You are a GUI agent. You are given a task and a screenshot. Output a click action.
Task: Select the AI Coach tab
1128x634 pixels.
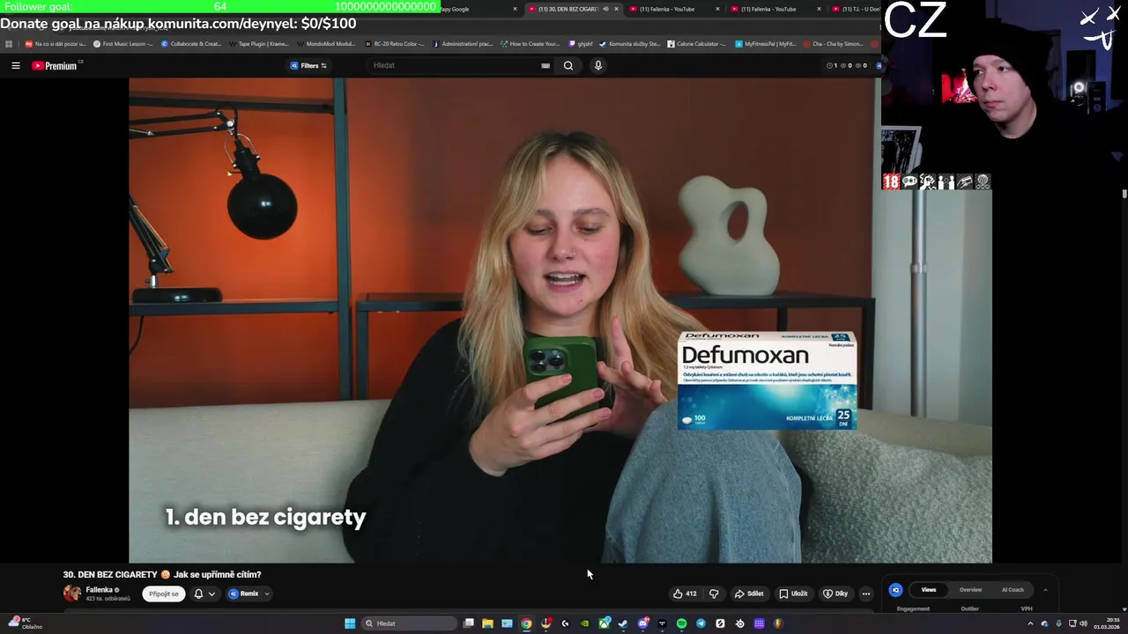1013,590
